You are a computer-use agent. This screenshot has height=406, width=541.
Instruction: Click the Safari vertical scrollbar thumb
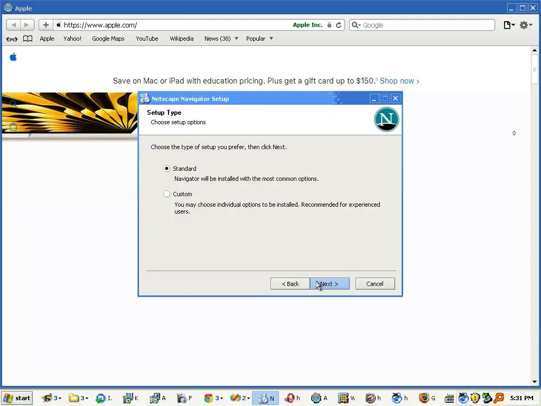pyautogui.click(x=535, y=69)
